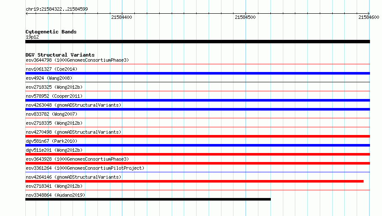Open variant label esv4924 (Wang2008)

[49, 78]
